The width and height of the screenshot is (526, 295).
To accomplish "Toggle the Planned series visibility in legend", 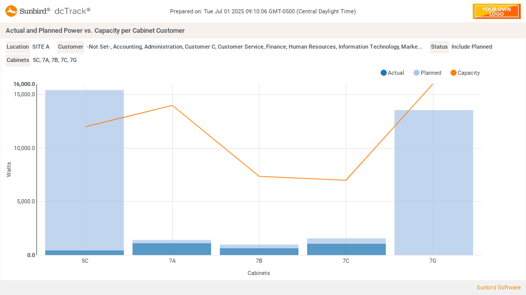I will [427, 73].
